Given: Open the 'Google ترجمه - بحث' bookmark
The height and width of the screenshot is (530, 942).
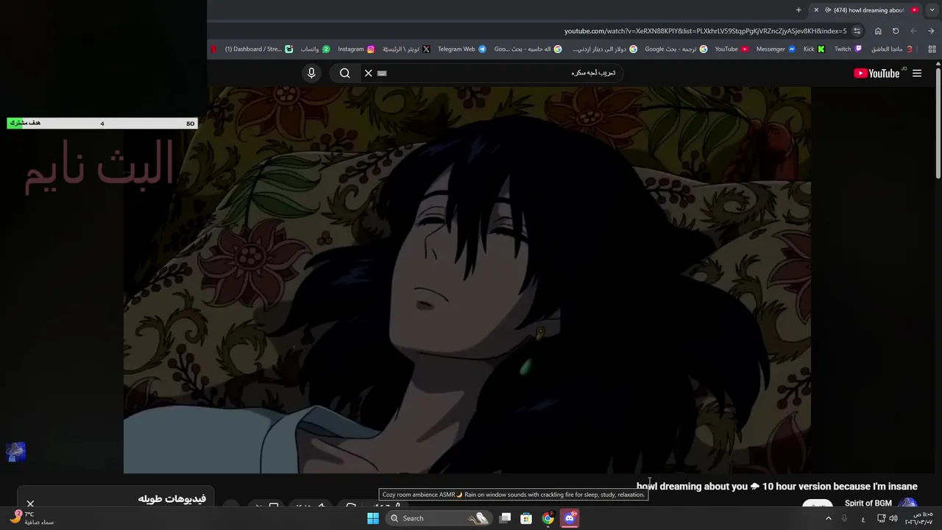Looking at the screenshot, I should pyautogui.click(x=676, y=49).
